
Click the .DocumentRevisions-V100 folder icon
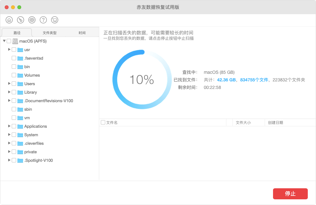pyautogui.click(x=20, y=101)
